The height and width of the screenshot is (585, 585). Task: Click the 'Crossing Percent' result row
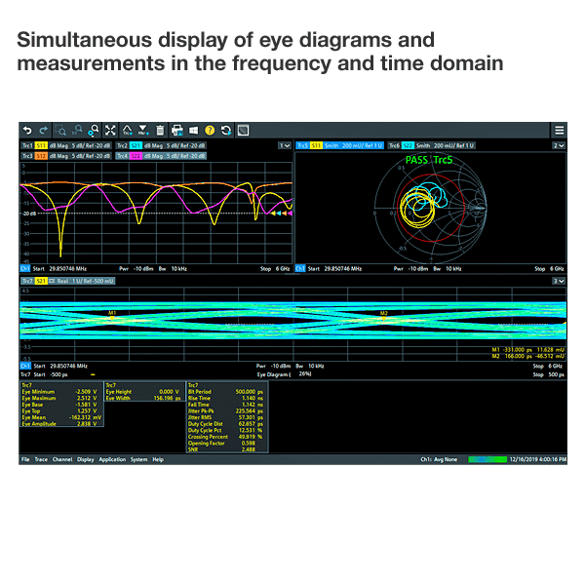[225, 437]
